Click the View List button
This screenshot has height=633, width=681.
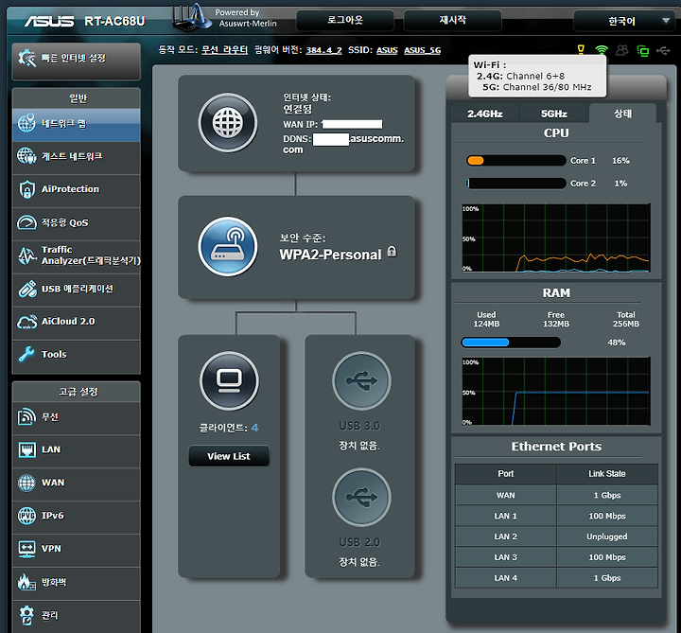pyautogui.click(x=229, y=456)
